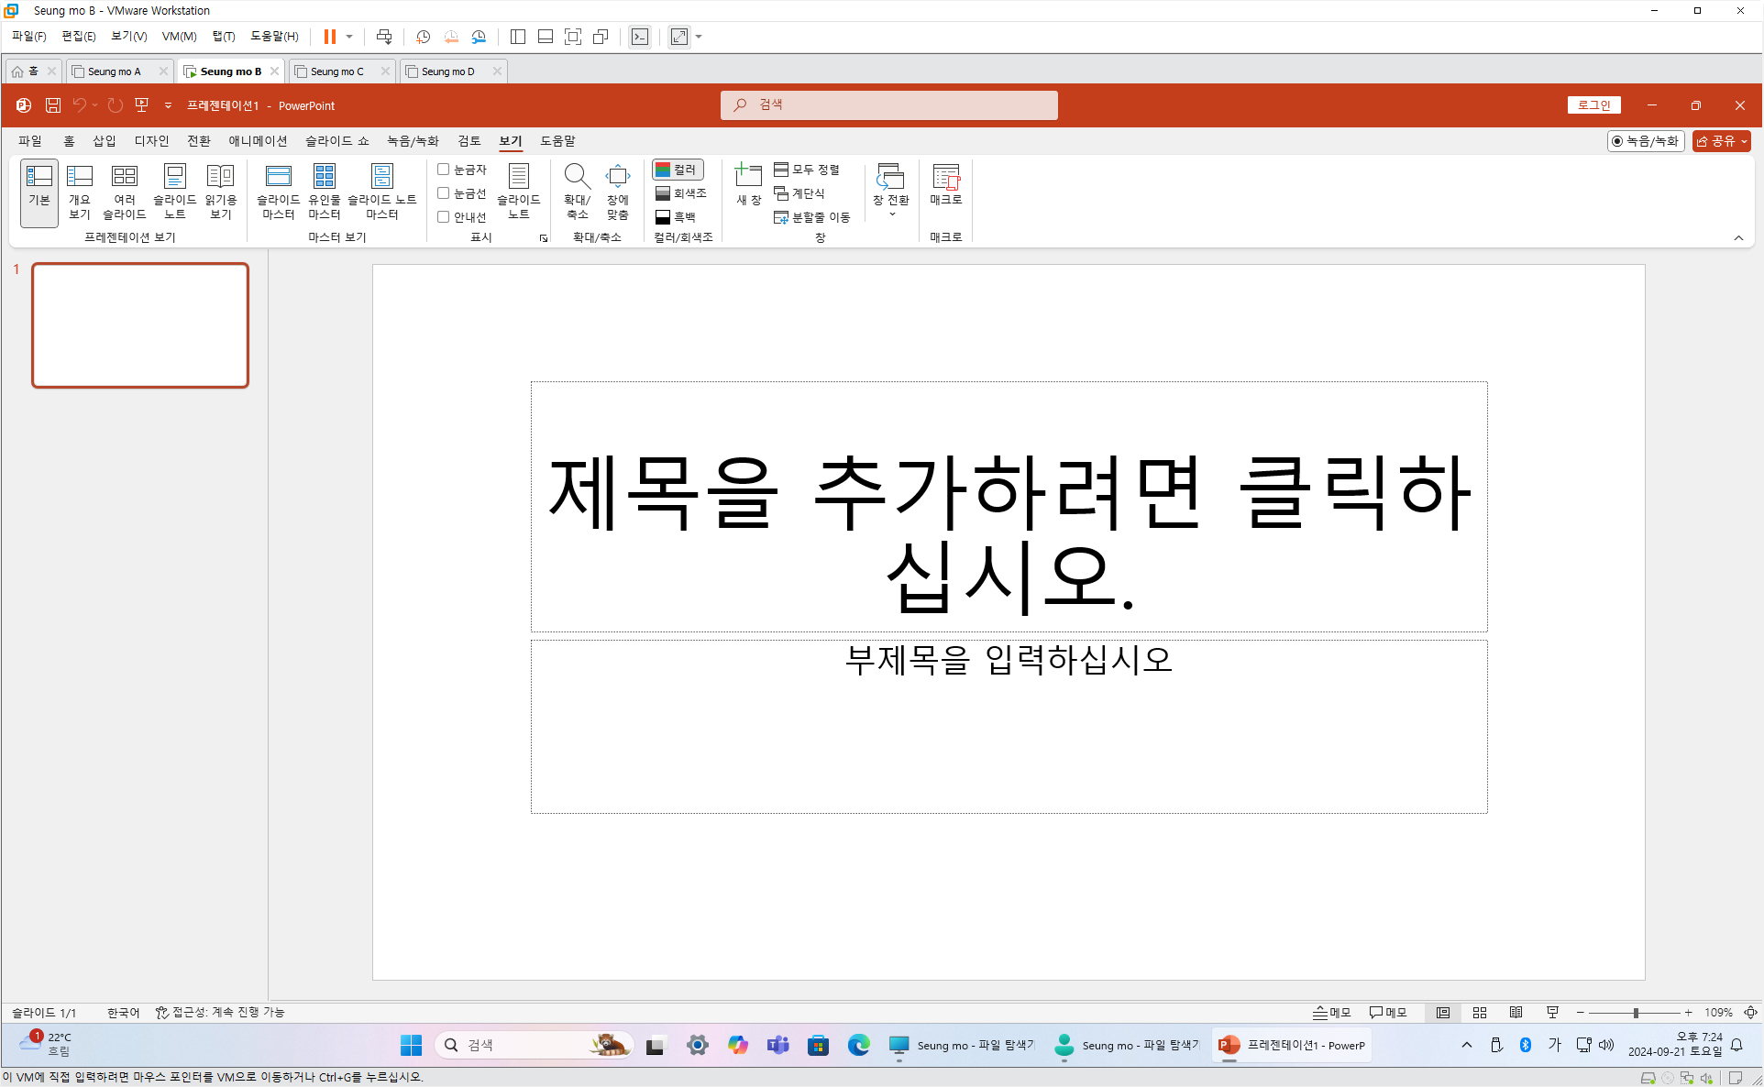Screen dimensions: 1764x1087
Task: Click the zoom slider in status bar
Action: pyautogui.click(x=1635, y=1013)
